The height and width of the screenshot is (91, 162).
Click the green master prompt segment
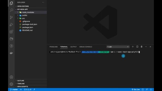(104, 52)
